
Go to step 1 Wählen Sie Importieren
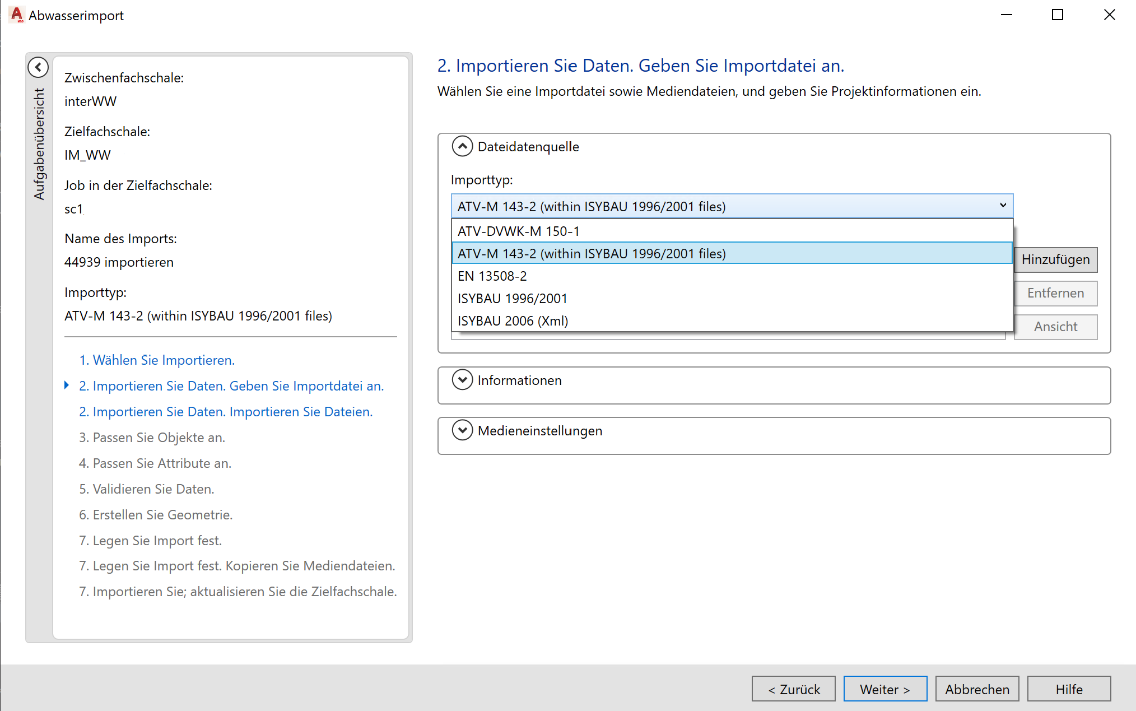(157, 360)
